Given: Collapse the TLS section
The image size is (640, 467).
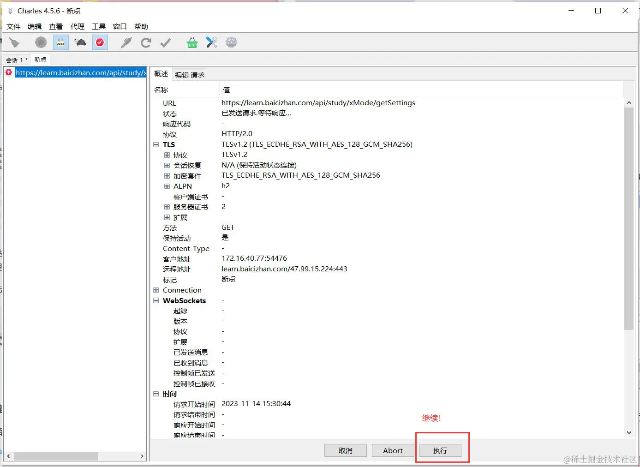Looking at the screenshot, I should pos(156,144).
